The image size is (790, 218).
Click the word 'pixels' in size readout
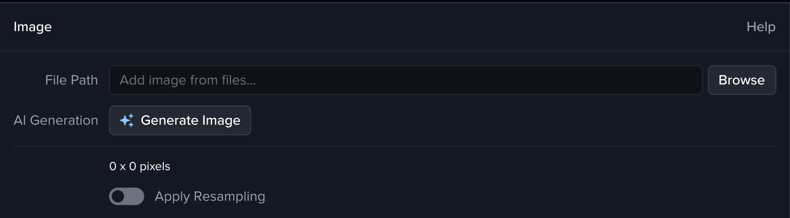(x=155, y=167)
